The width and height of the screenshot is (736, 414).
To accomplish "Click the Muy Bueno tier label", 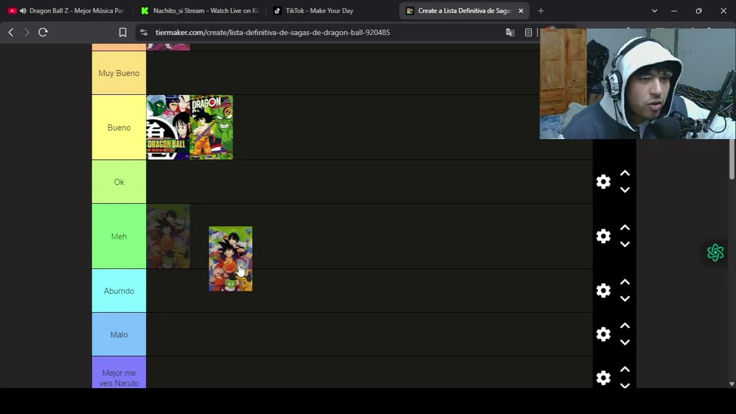I will 119,73.
